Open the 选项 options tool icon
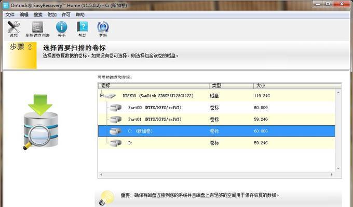Image resolution: width=353 pixels, height=207 pixels. coord(13,27)
